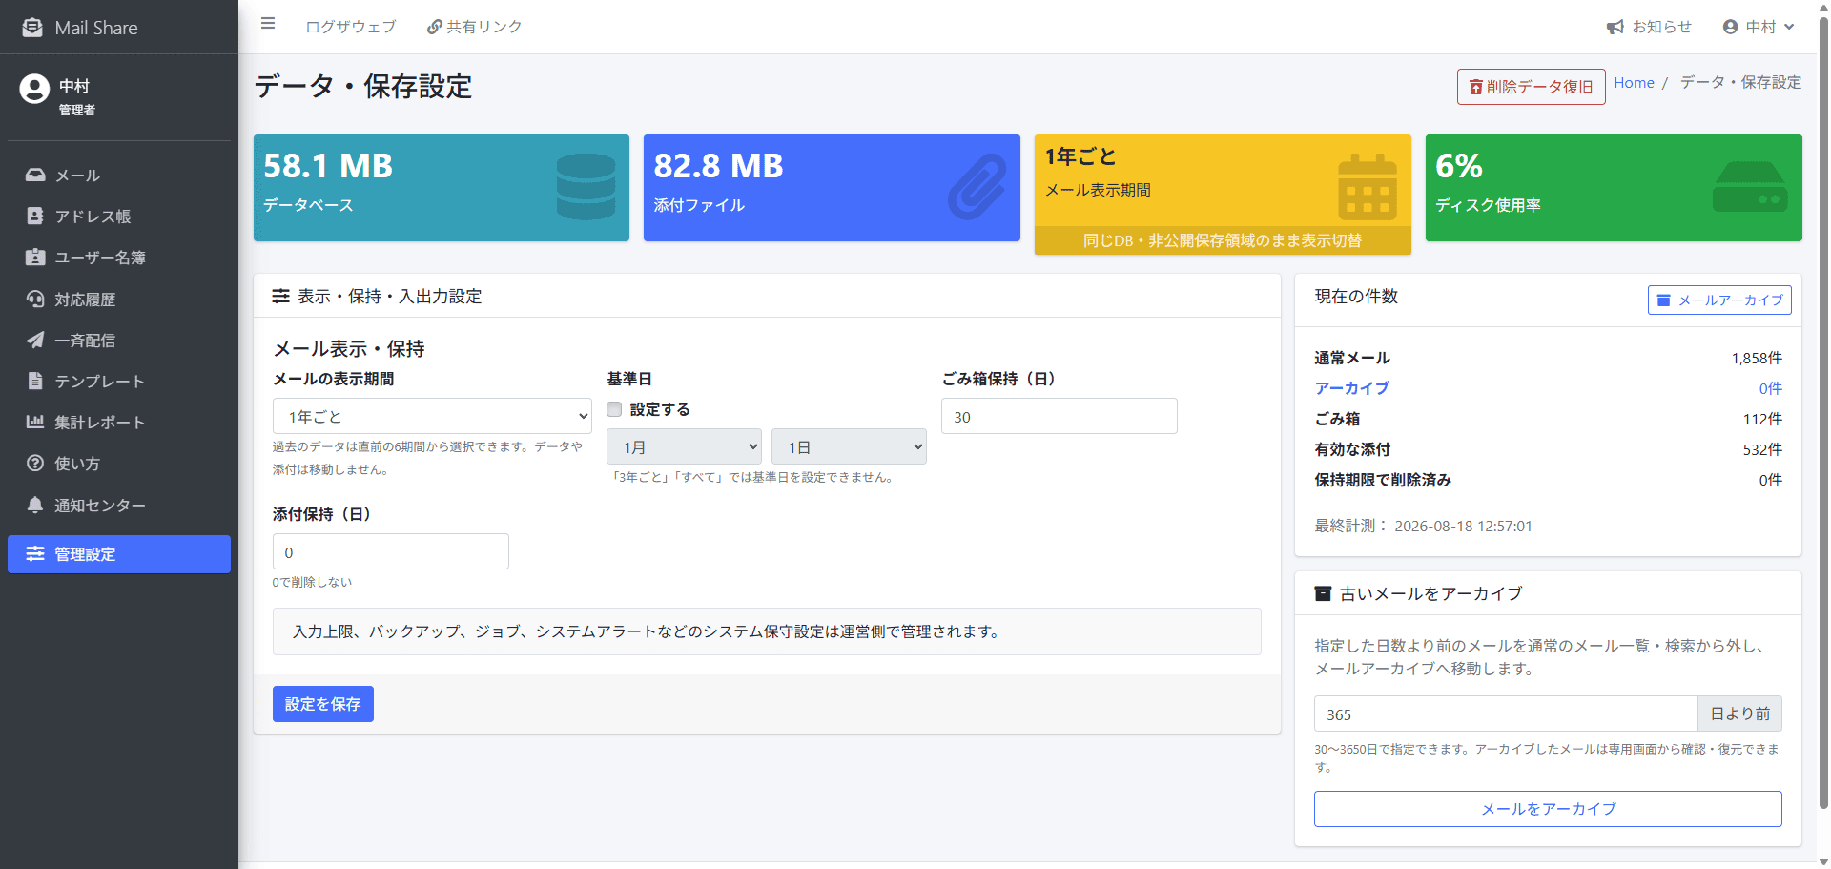This screenshot has width=1831, height=869.
Task: Click the 日より前 suffix label
Action: tap(1739, 714)
